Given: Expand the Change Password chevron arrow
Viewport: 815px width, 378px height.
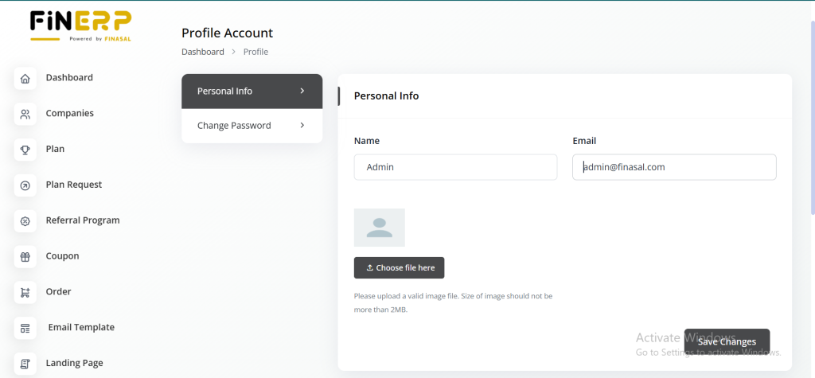Looking at the screenshot, I should (302, 126).
